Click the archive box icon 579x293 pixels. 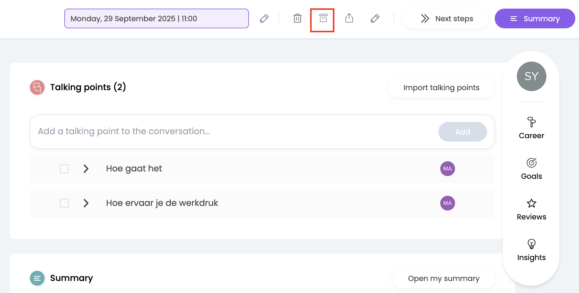pyautogui.click(x=323, y=18)
